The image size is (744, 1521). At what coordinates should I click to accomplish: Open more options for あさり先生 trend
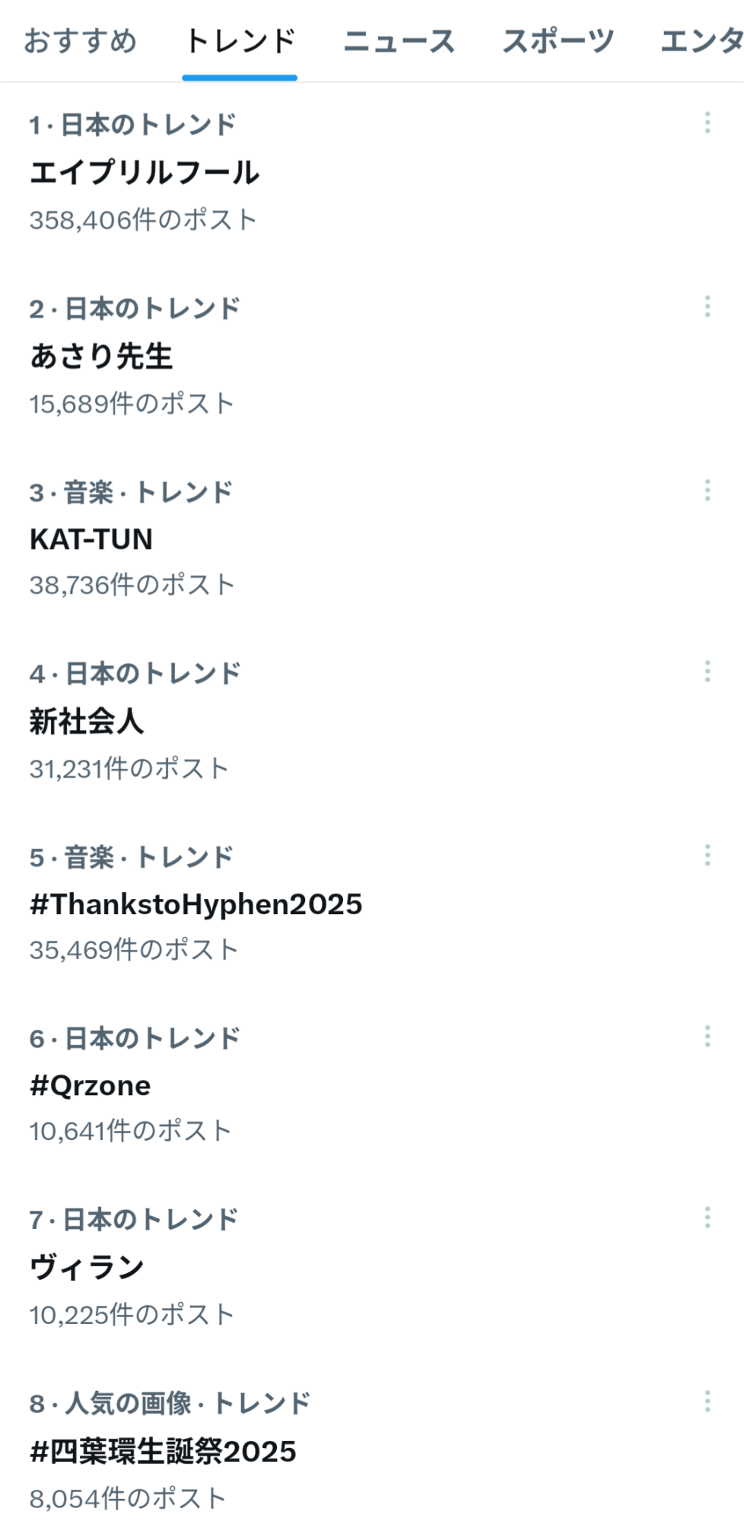point(707,306)
